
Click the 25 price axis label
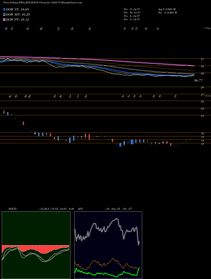[202, 101]
